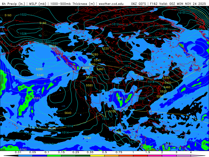Click the "1026" high pressure contour label
209x157 pixels.
(23, 34)
